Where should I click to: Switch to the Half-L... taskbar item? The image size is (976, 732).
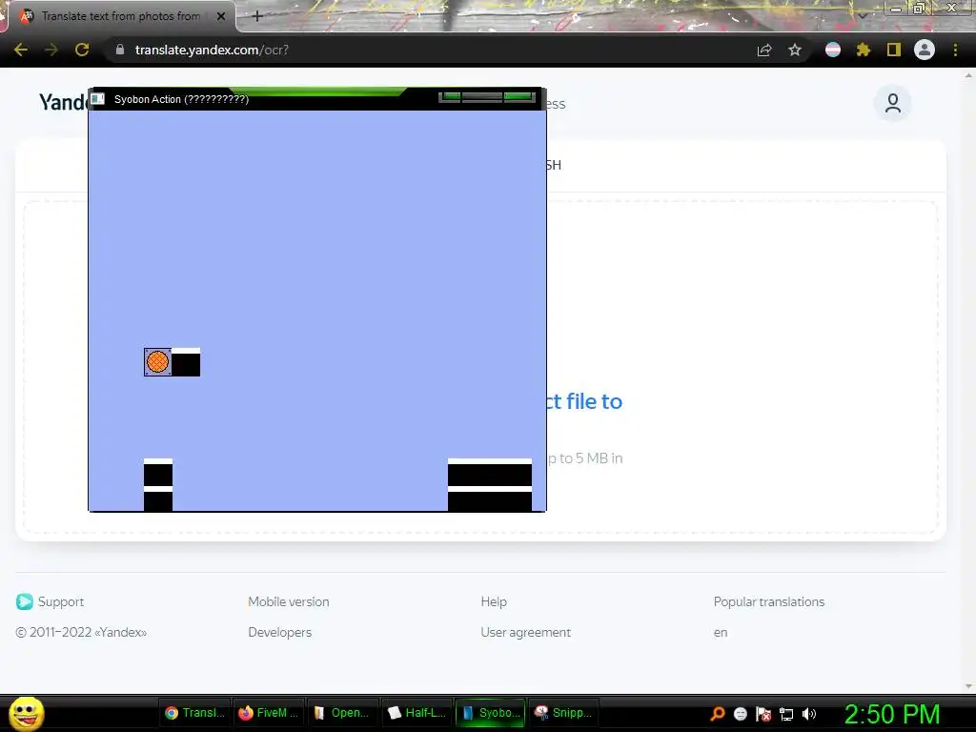pyautogui.click(x=417, y=713)
